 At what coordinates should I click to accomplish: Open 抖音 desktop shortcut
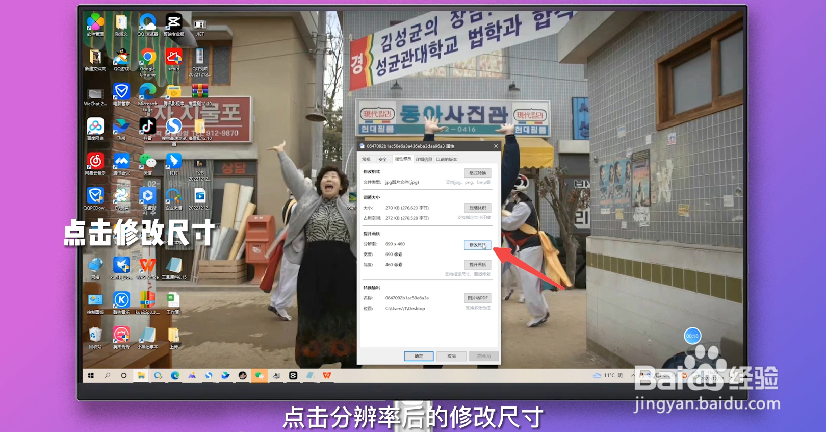pyautogui.click(x=147, y=130)
